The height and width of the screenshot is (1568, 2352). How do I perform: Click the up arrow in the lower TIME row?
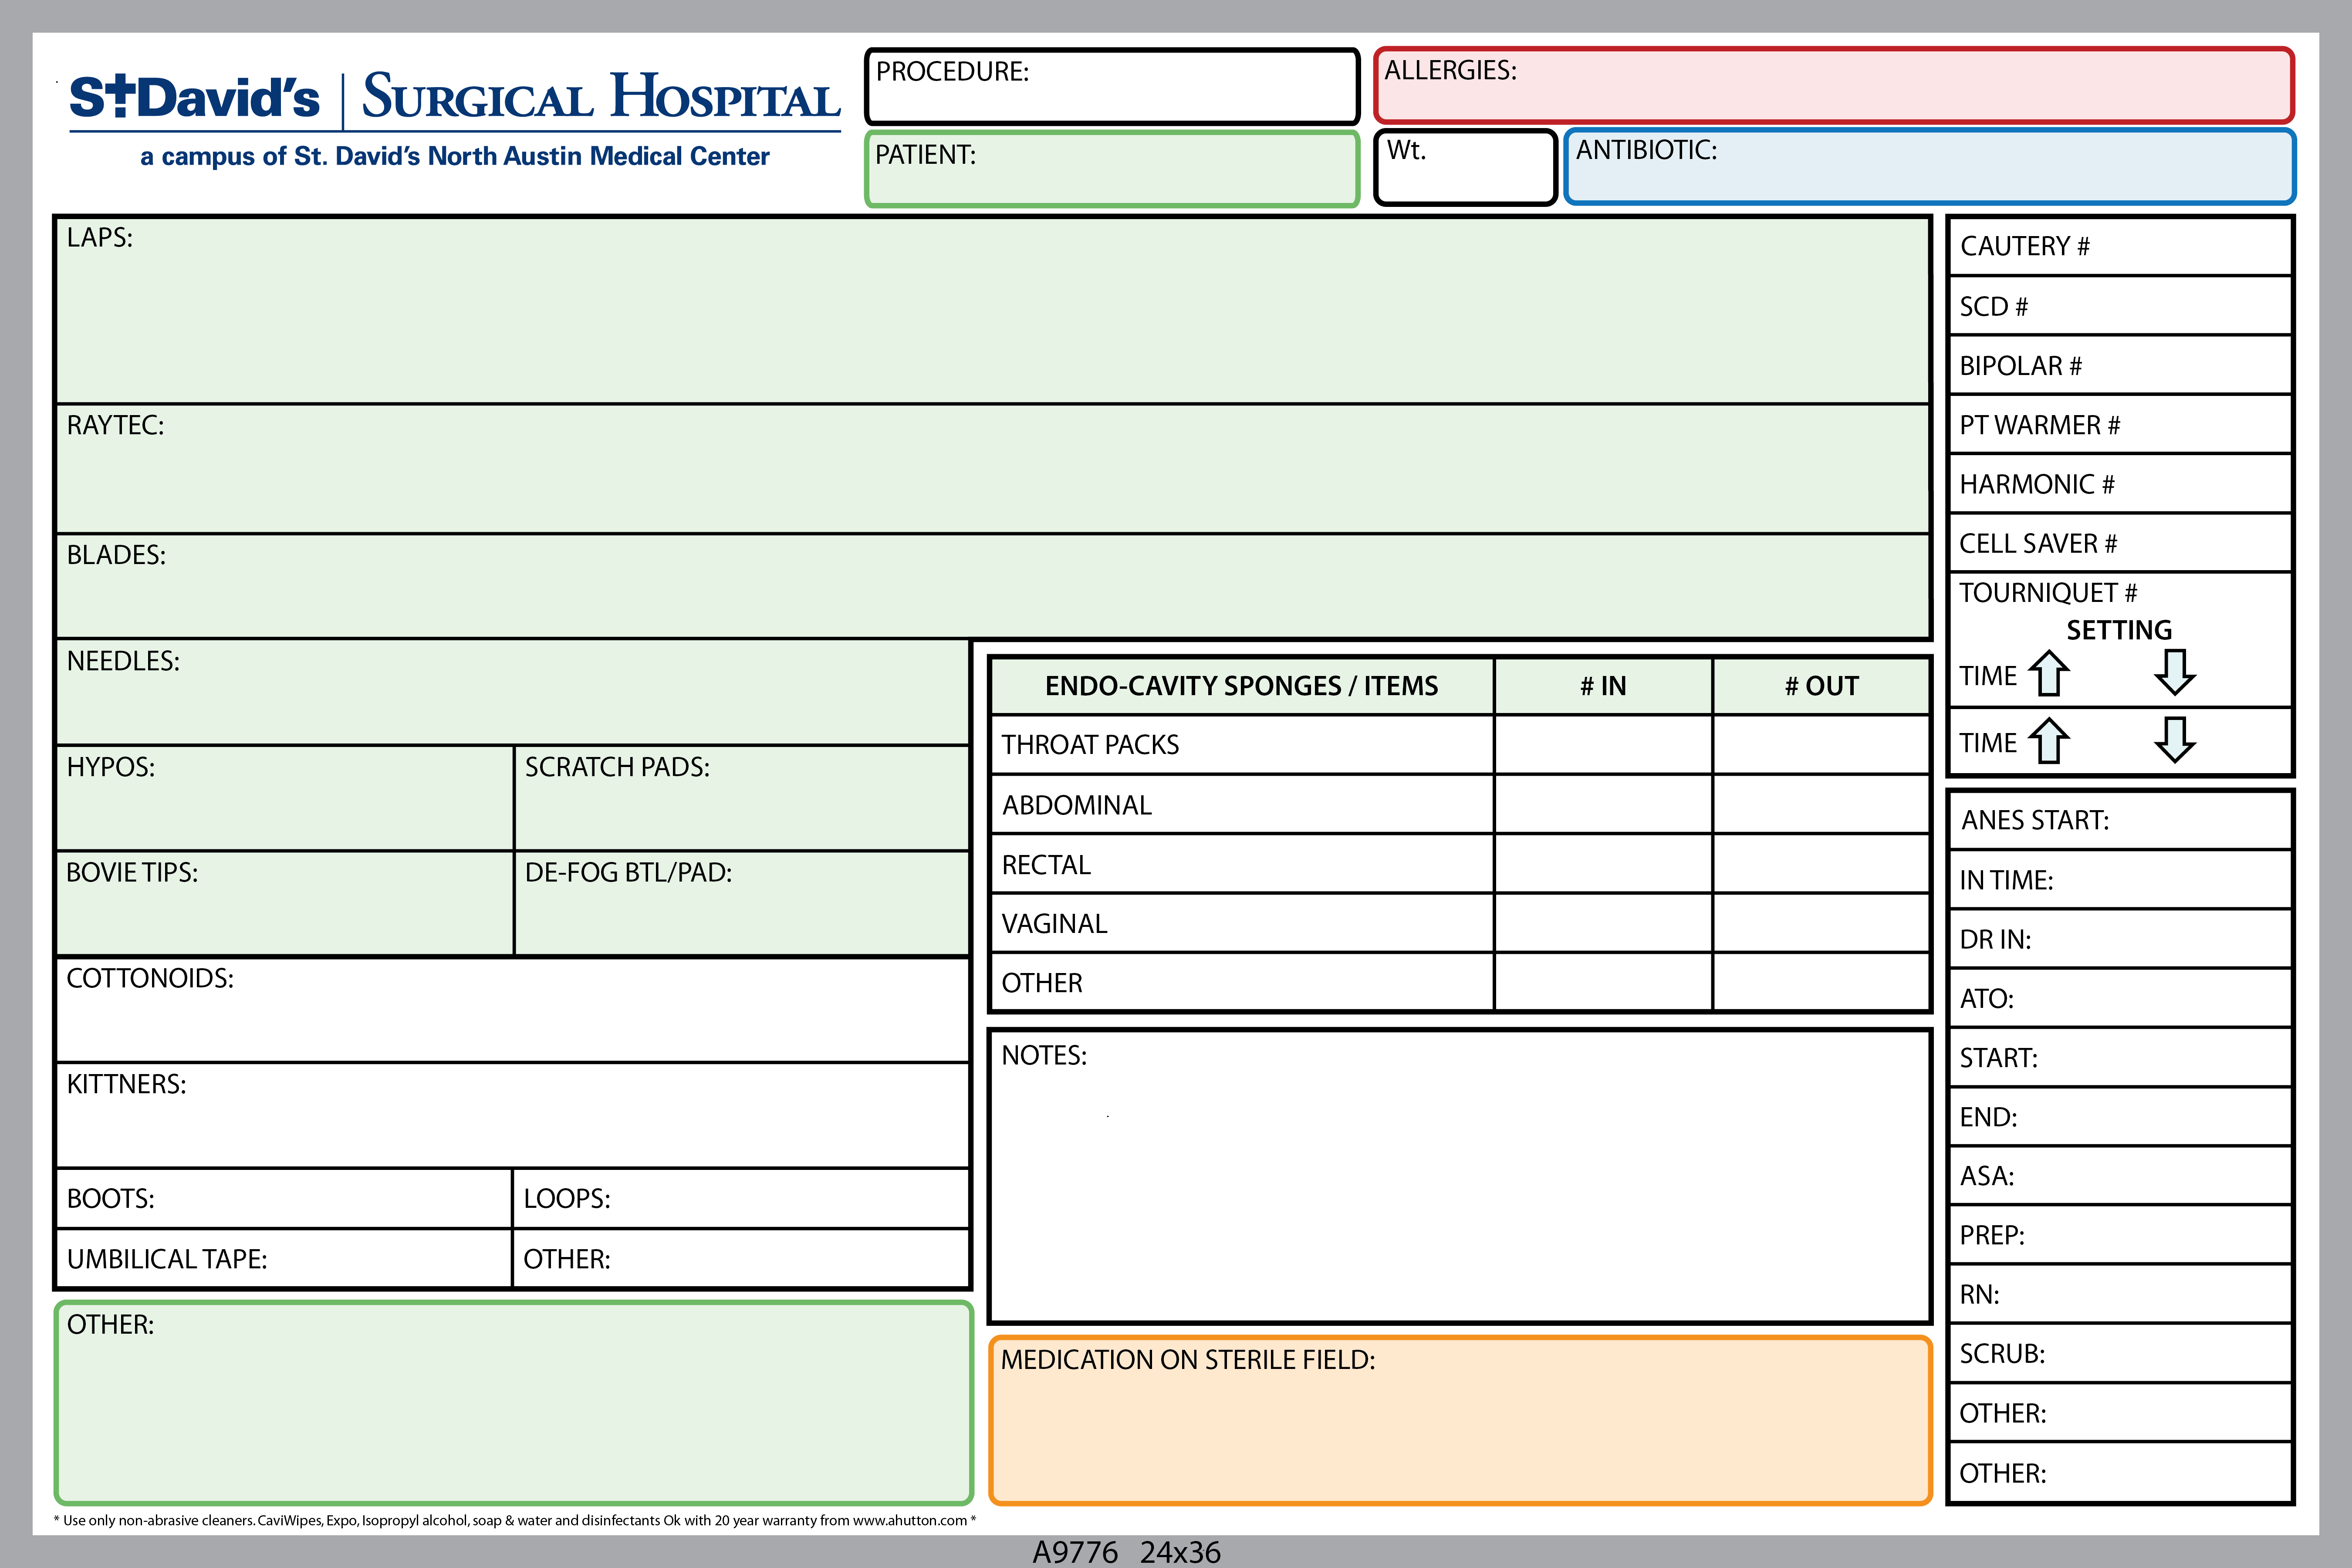pos(2049,740)
